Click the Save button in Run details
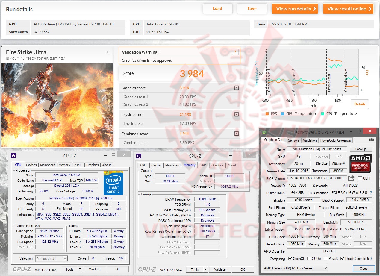Screen dimensions: 380x276 252,9
